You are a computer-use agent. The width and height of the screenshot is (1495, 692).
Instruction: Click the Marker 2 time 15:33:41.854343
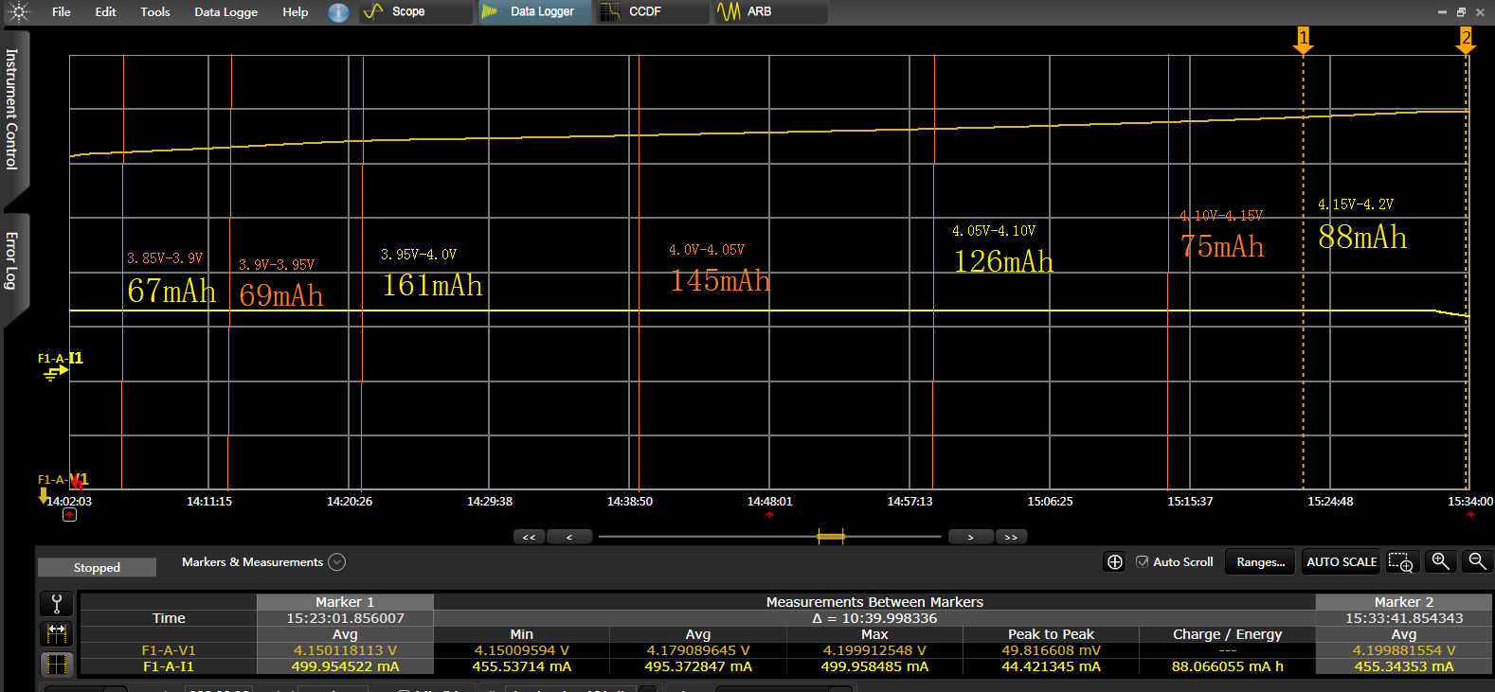tap(1404, 618)
